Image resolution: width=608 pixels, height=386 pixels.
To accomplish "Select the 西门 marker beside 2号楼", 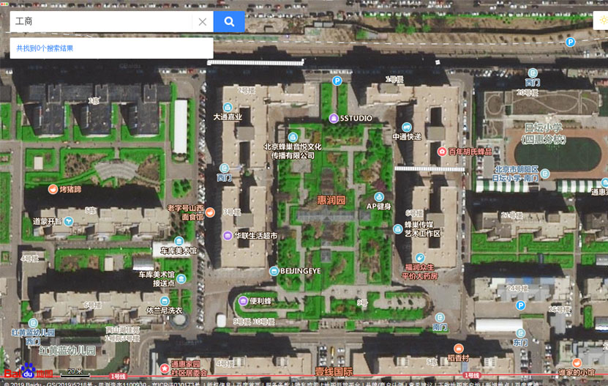I will 224,168.
